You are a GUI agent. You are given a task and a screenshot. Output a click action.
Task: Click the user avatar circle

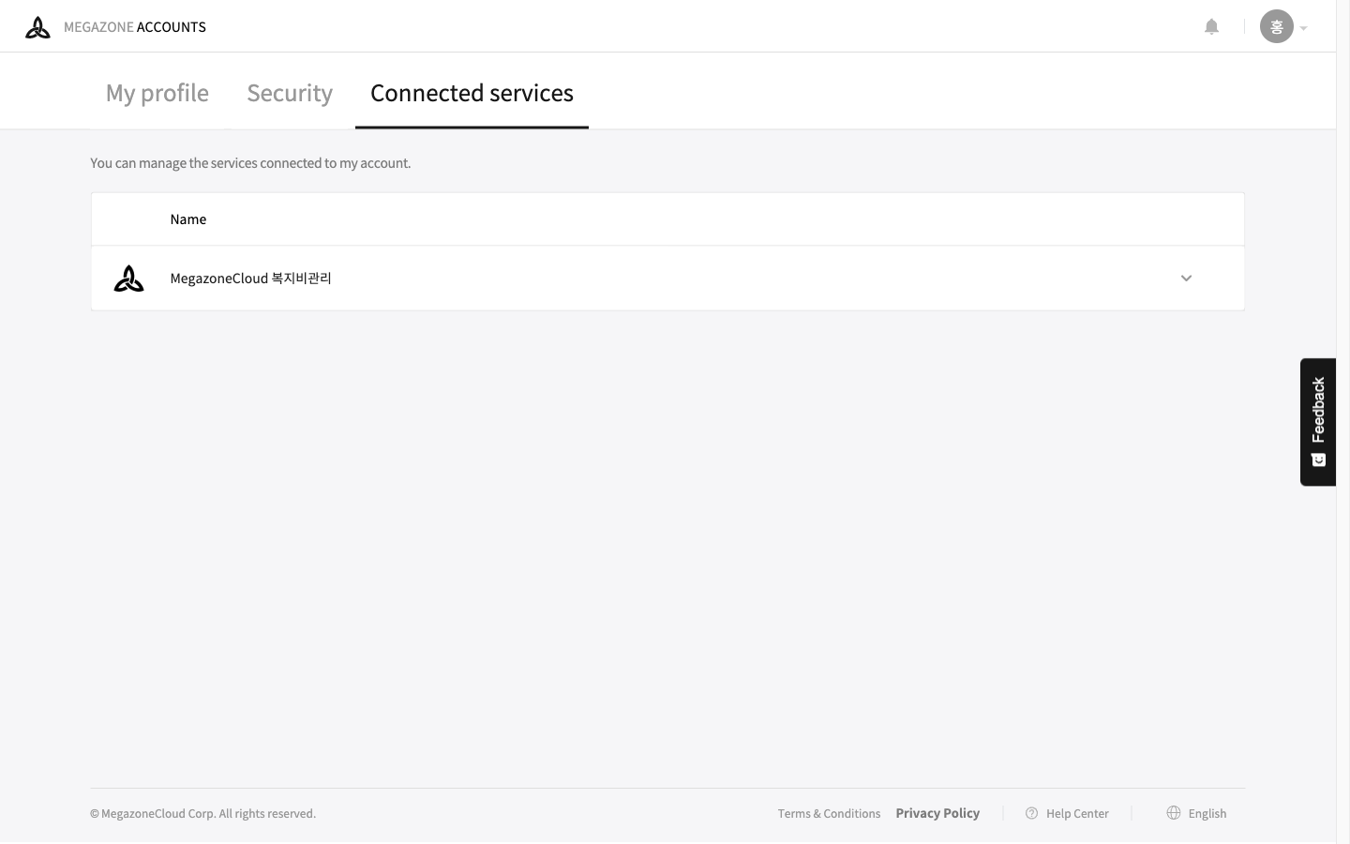pyautogui.click(x=1276, y=26)
